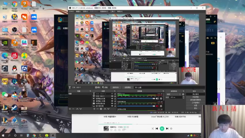The height and width of the screenshot is (138, 245).
Task: Adjust the first mixer channel volume slider
Action: (136, 98)
